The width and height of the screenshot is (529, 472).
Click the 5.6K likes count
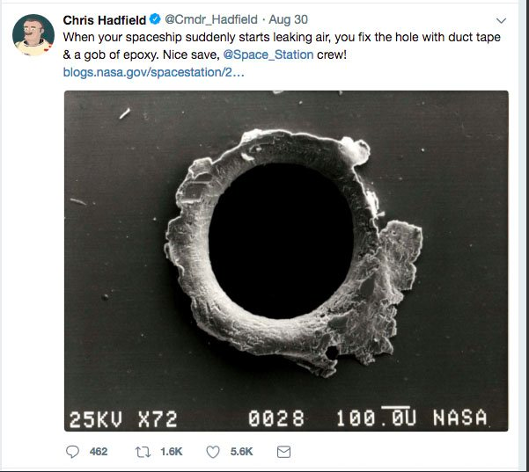(241, 452)
